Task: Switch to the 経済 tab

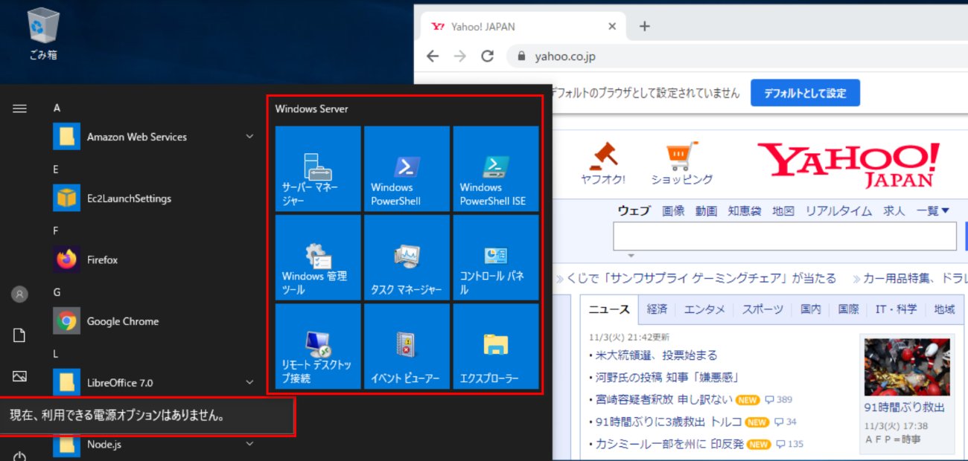Action: pos(657,309)
